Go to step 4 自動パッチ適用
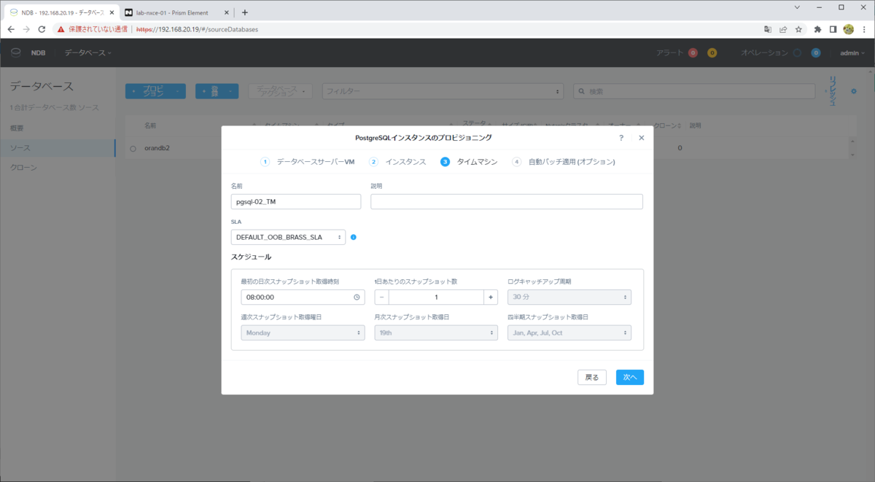Screen dimensions: 875x482 coord(563,162)
